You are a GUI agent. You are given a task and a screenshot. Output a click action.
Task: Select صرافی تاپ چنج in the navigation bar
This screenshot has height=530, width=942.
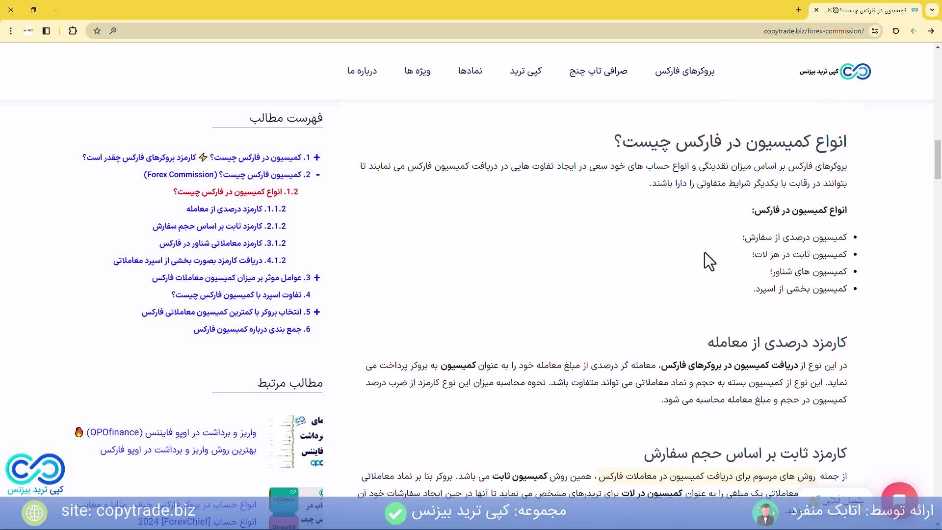point(598,71)
